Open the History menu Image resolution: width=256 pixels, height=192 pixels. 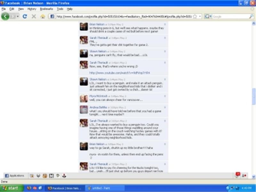(x=31, y=9)
